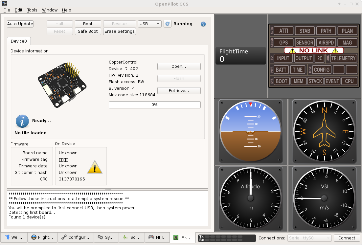The width and height of the screenshot is (362, 245).
Task: Click the blue info Ready icon
Action: pos(22,121)
